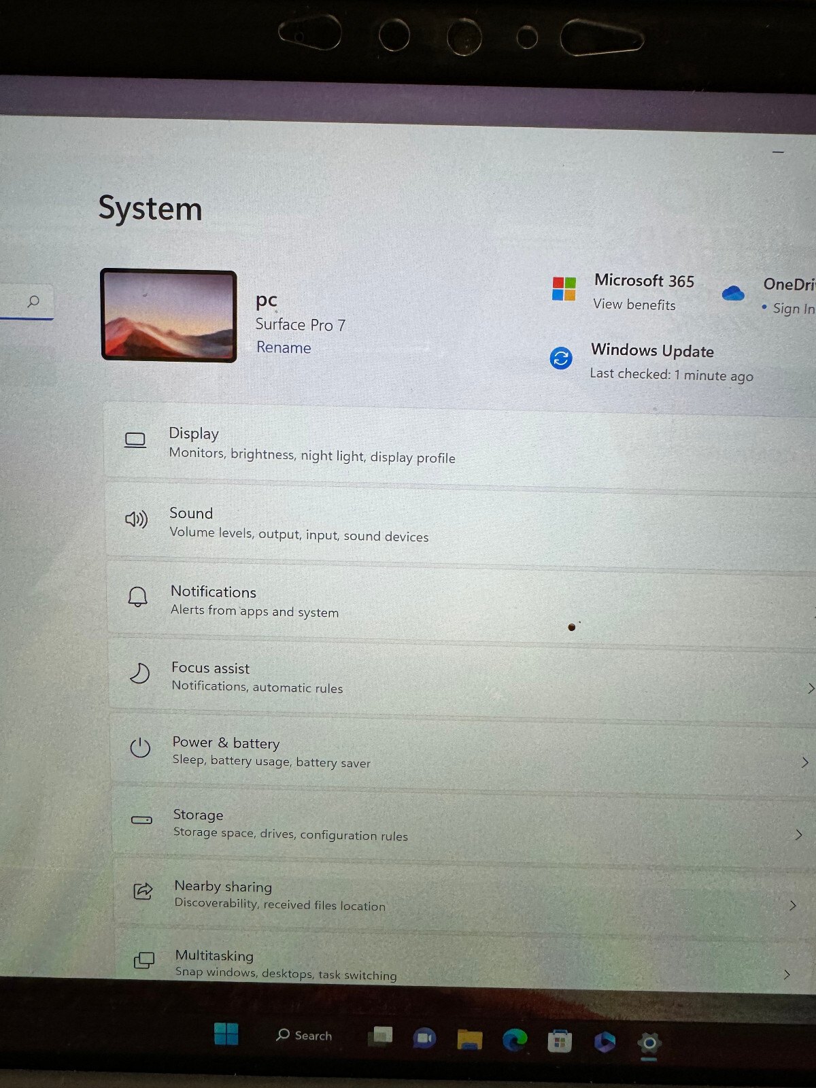Click the Storage drive icon

141,820
